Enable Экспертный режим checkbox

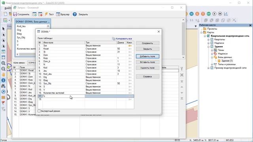point(39,111)
